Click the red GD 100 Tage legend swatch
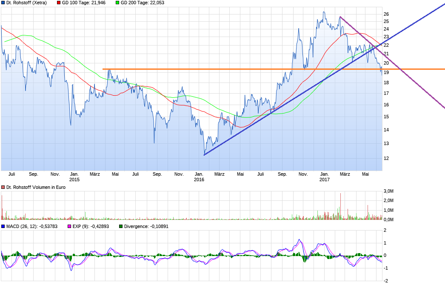 click(x=59, y=3)
